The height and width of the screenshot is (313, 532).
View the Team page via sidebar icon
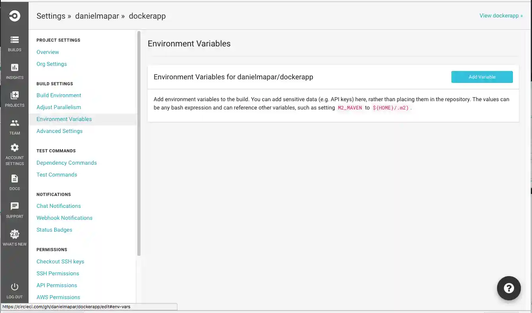(x=15, y=126)
